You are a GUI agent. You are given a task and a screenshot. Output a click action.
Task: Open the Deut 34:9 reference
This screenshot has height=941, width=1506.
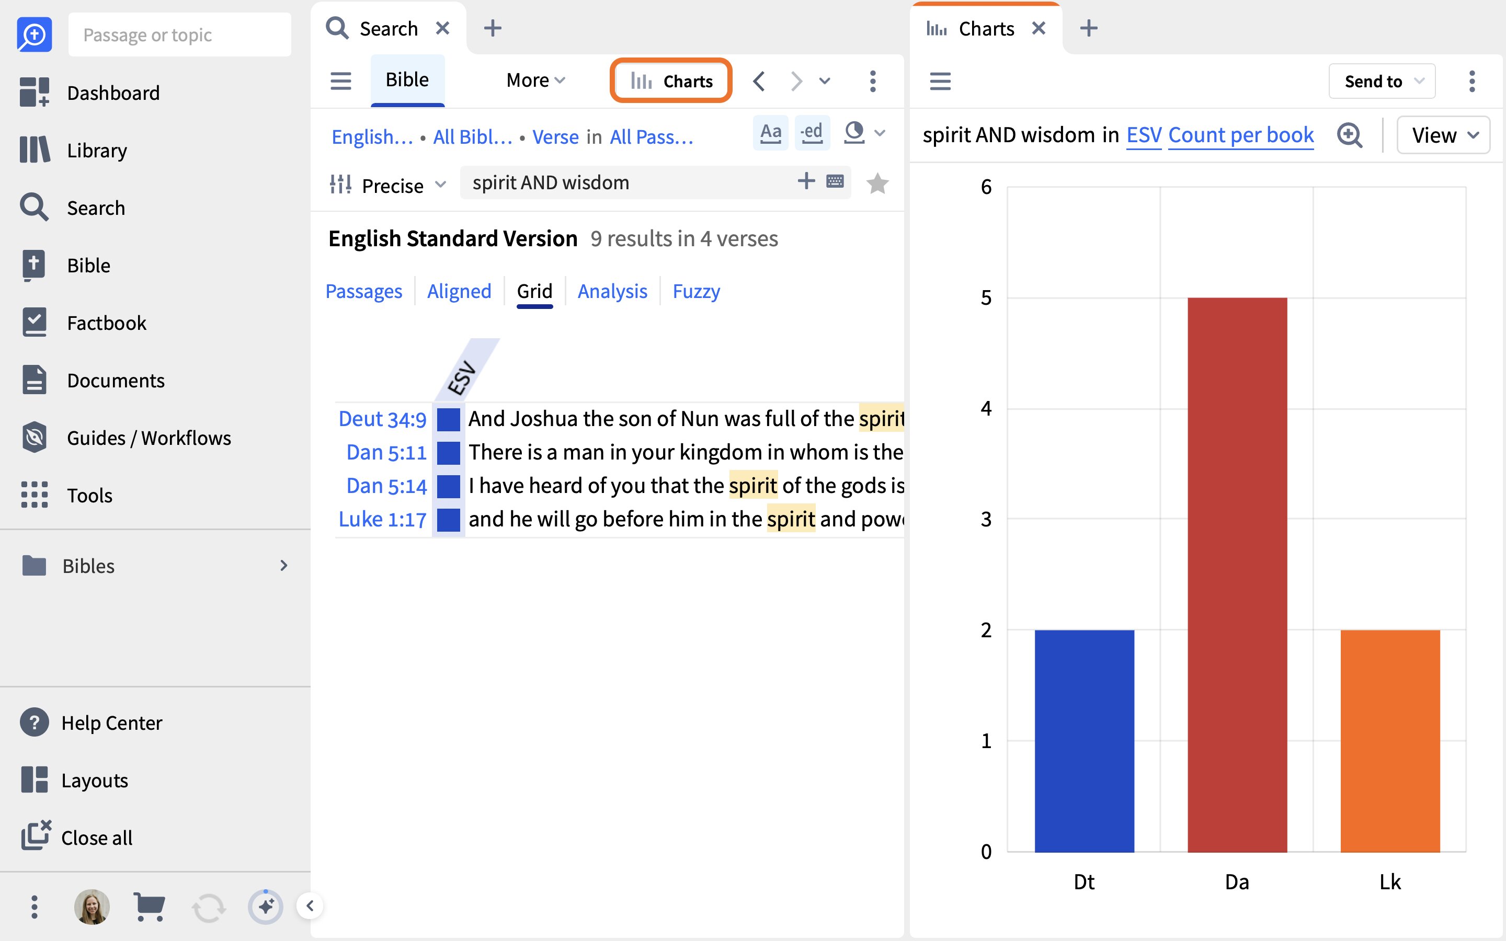pos(382,419)
